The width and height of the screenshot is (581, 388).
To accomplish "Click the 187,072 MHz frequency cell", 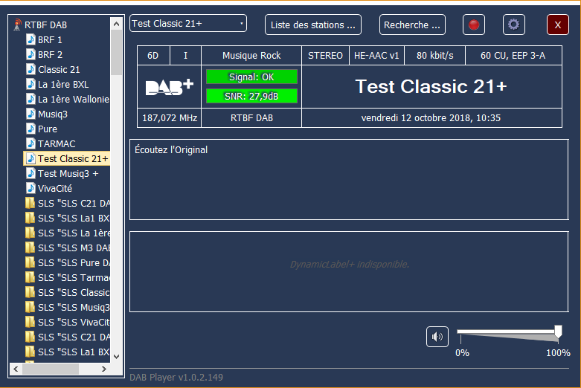I will pyautogui.click(x=170, y=117).
